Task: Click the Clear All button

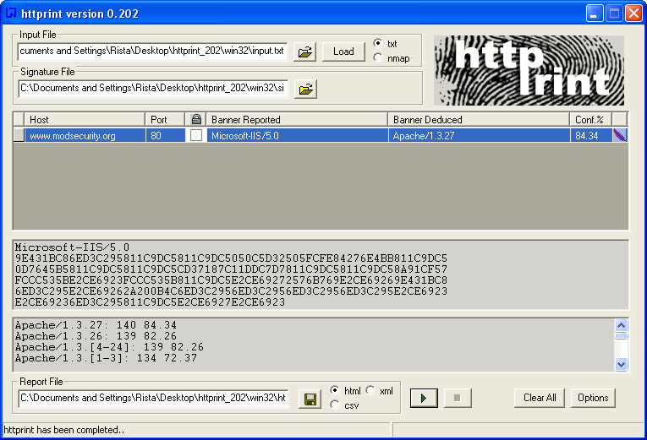Action: [540, 398]
